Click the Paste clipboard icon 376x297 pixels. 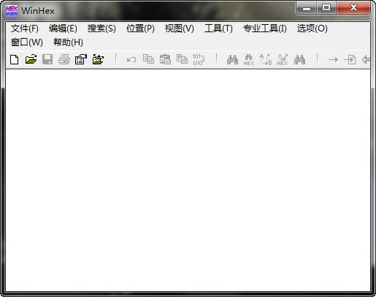tap(165, 59)
